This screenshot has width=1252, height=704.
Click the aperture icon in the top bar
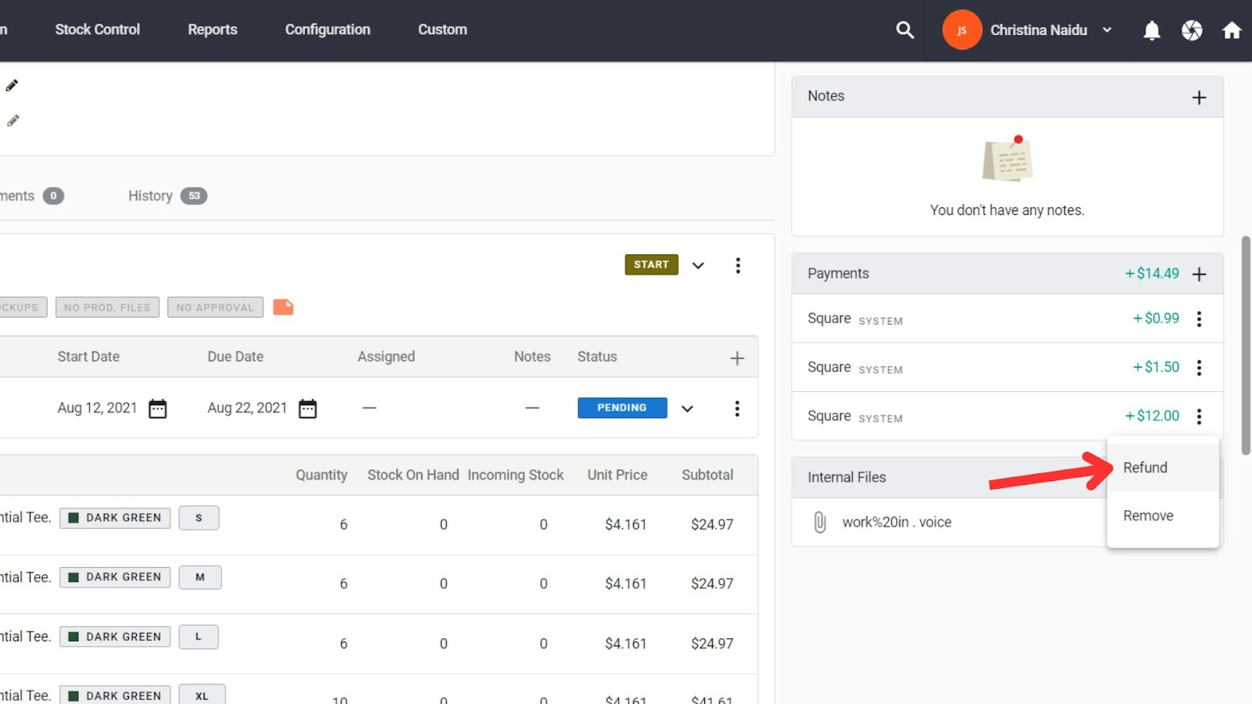pos(1192,30)
